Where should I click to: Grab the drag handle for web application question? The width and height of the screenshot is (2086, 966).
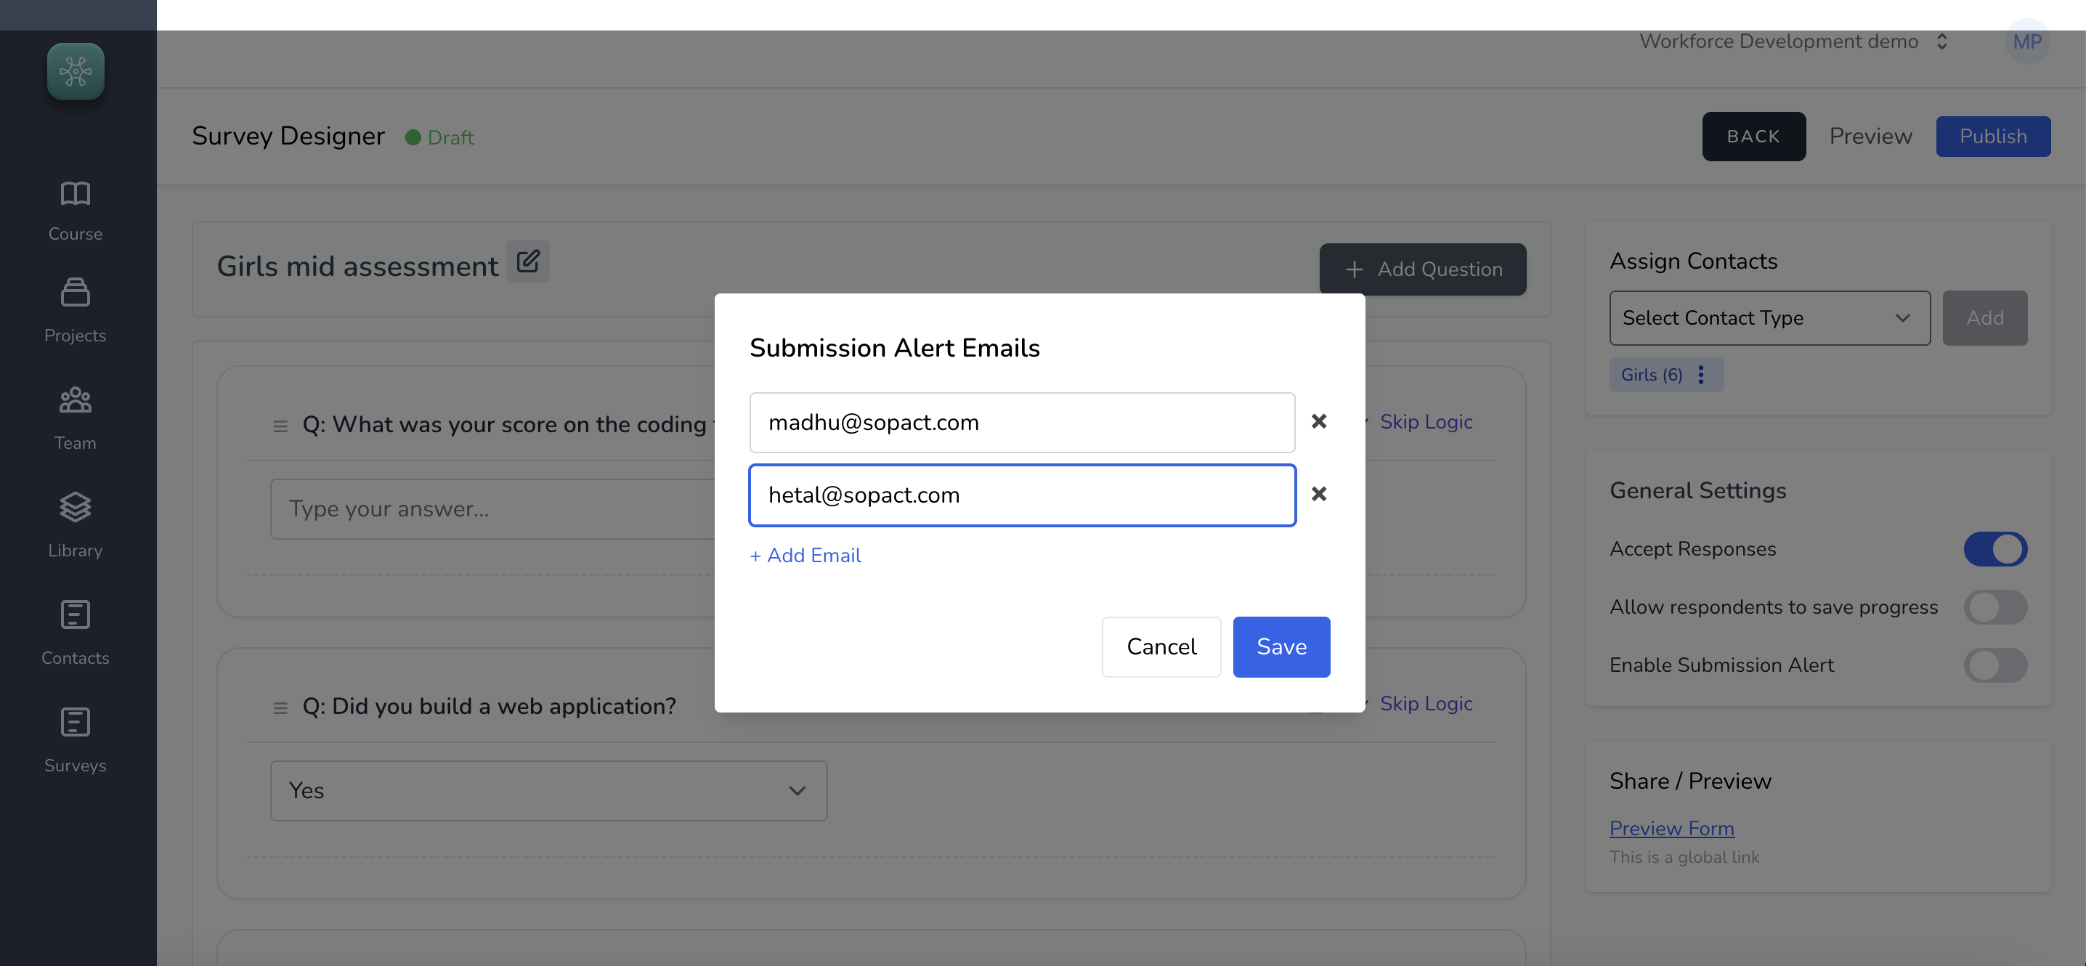pos(280,707)
